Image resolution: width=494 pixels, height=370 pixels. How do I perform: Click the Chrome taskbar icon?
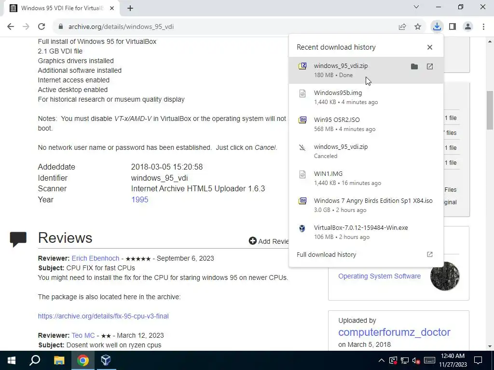pyautogui.click(x=82, y=360)
